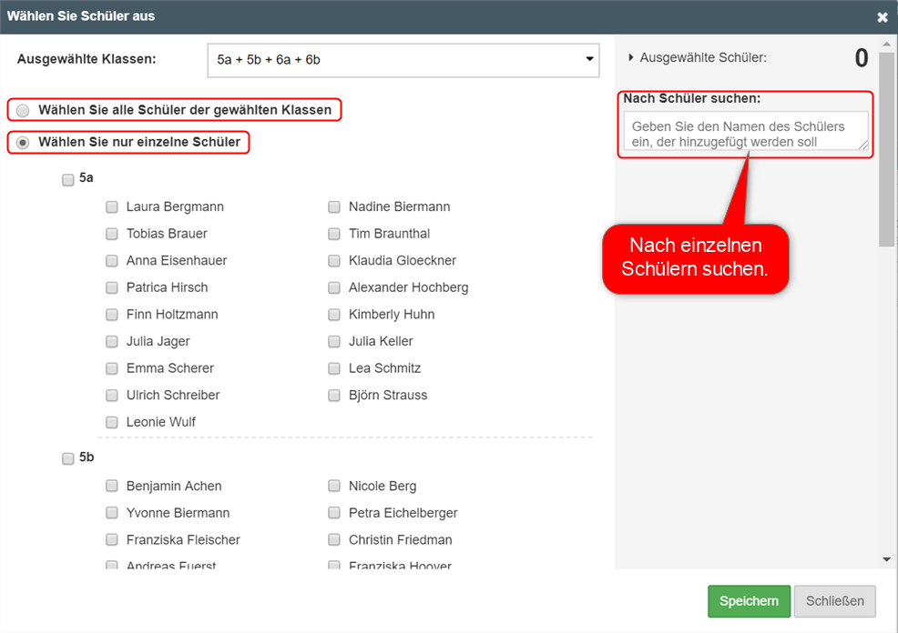Screen dimensions: 898x633
Task: Tick Alexander Hochberg's checkbox
Action: point(334,288)
